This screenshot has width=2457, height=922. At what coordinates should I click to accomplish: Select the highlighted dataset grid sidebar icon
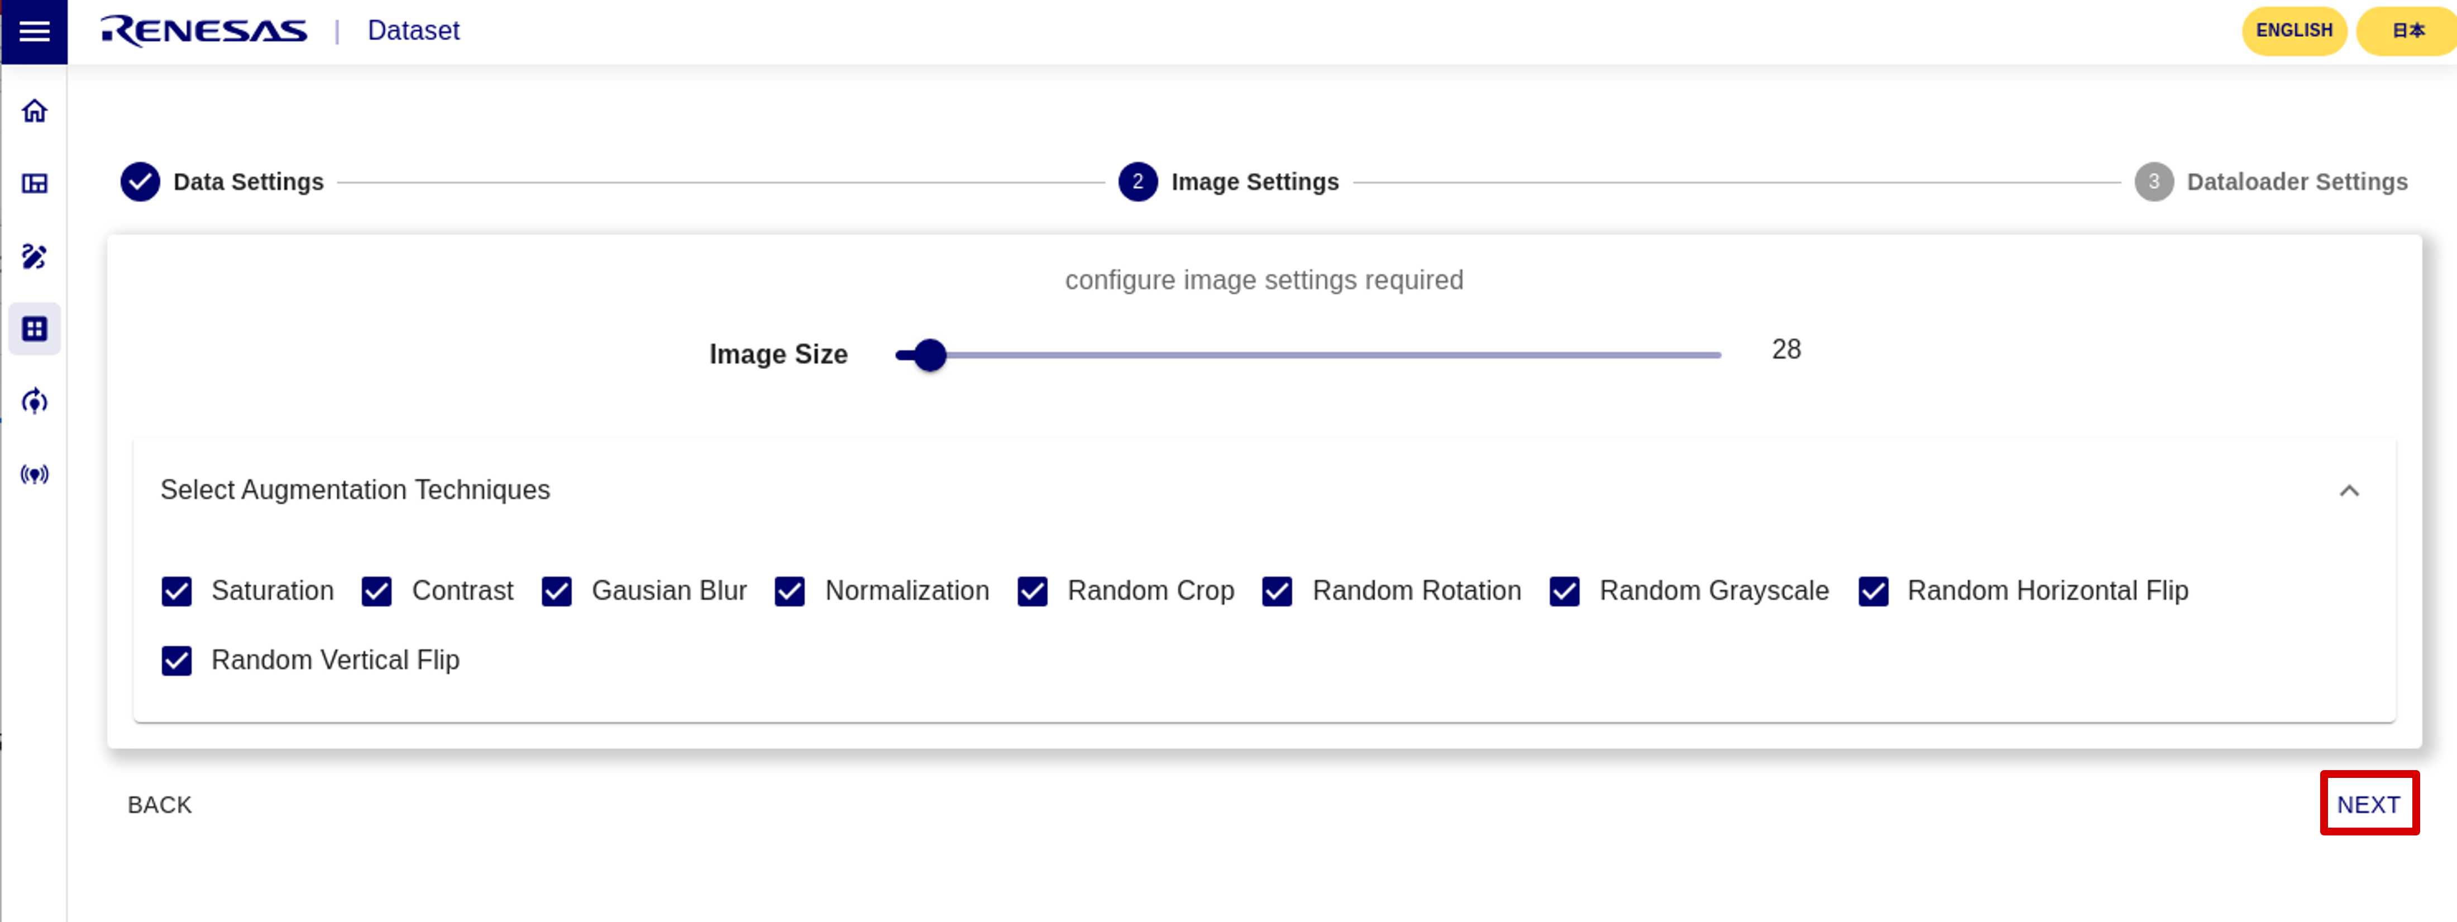(x=34, y=329)
